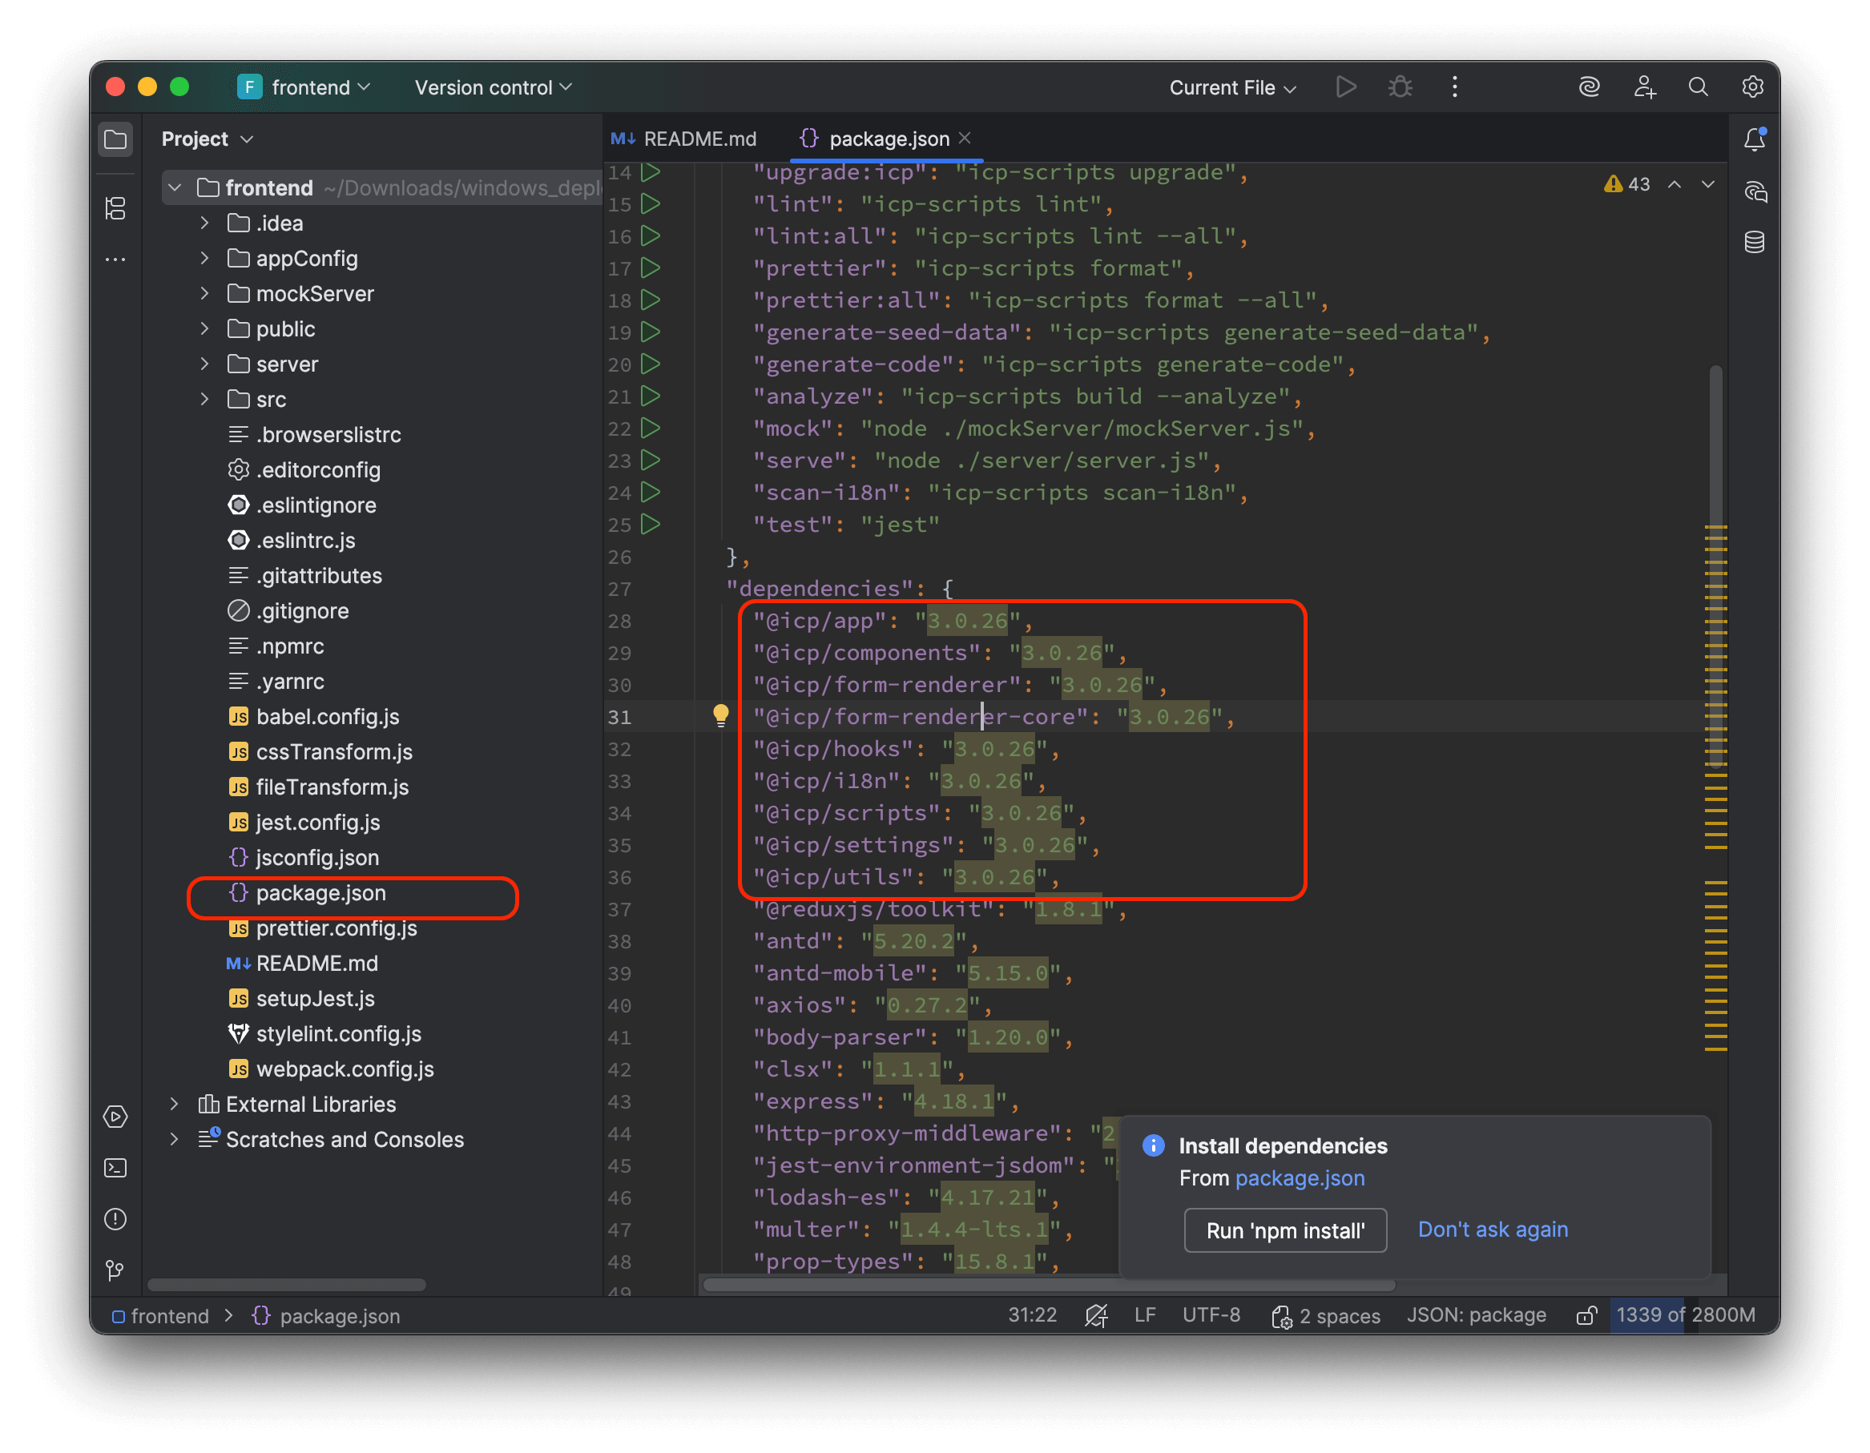This screenshot has width=1870, height=1453.
Task: Open the Version control dropdown
Action: coord(494,87)
